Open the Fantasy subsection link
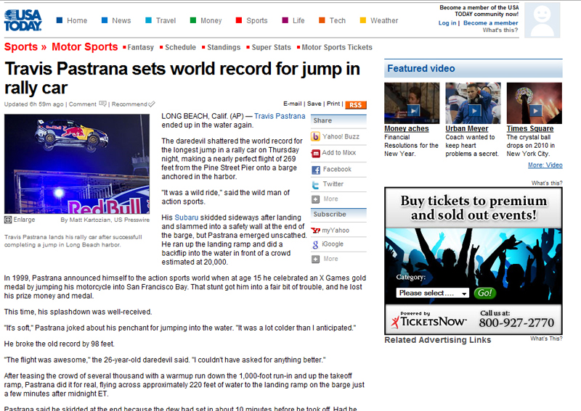Image resolution: width=581 pixels, height=411 pixels. coord(140,47)
